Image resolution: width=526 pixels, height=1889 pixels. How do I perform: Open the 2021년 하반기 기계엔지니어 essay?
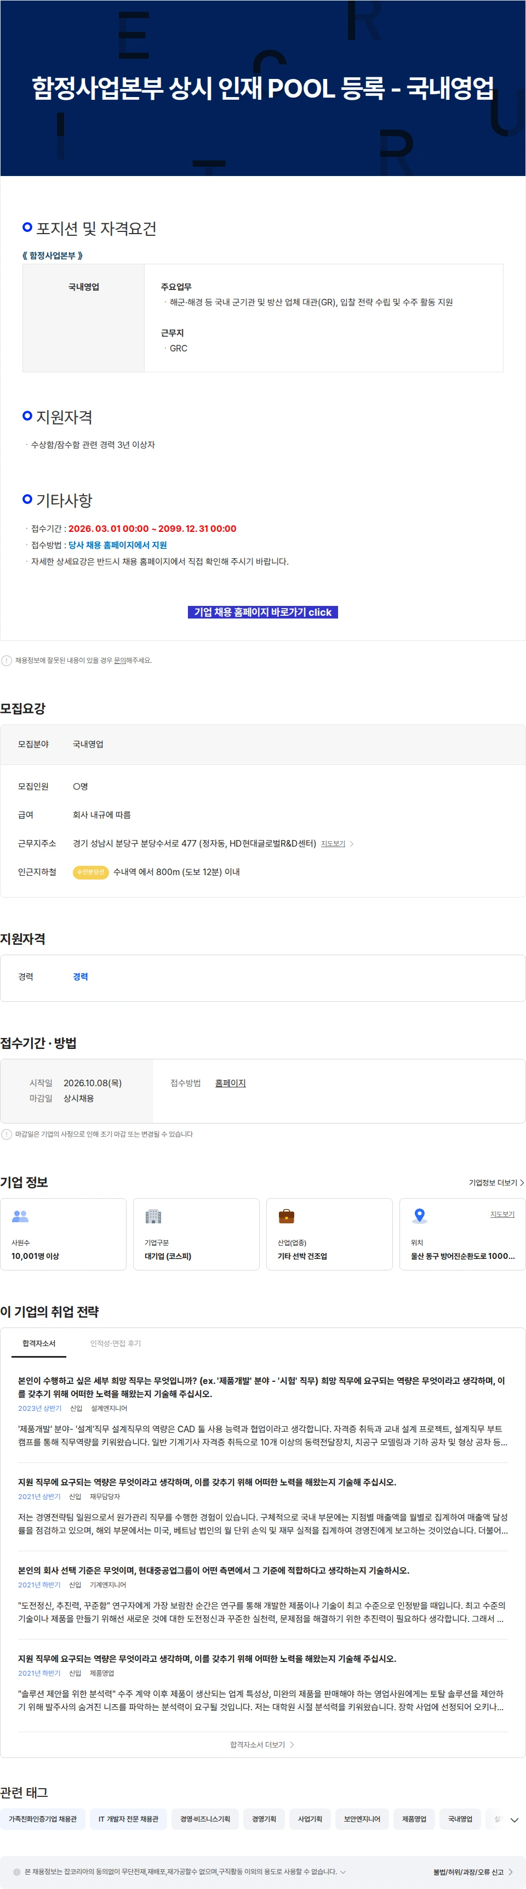click(x=262, y=1596)
